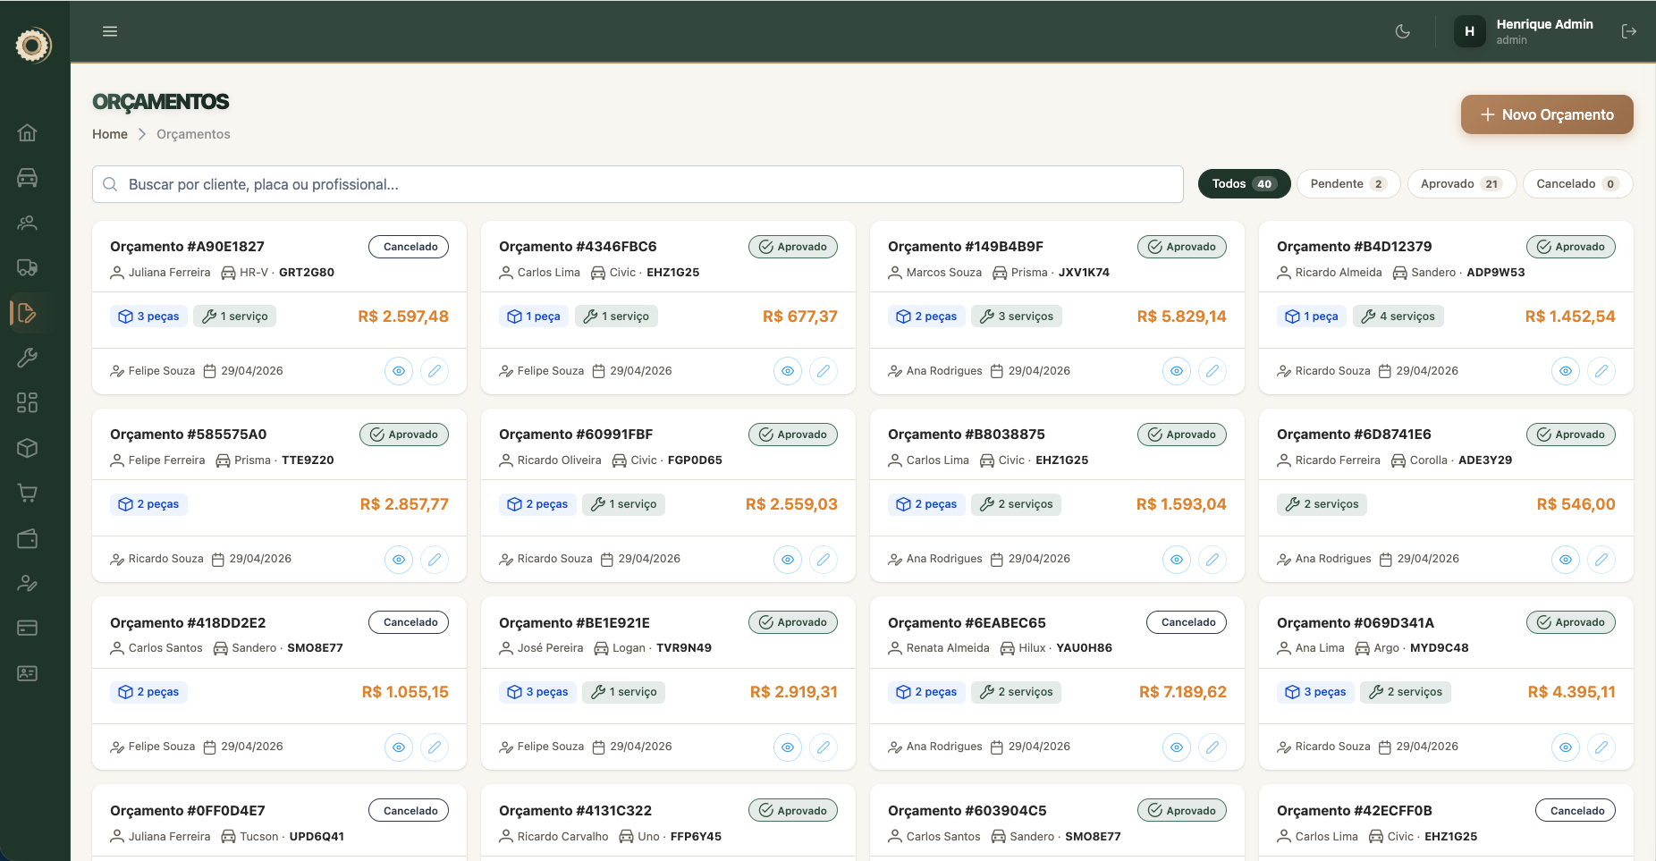Edit orçamento #4346FBC6 with pencil icon
Viewport: 1656px width, 861px height.
coord(824,371)
